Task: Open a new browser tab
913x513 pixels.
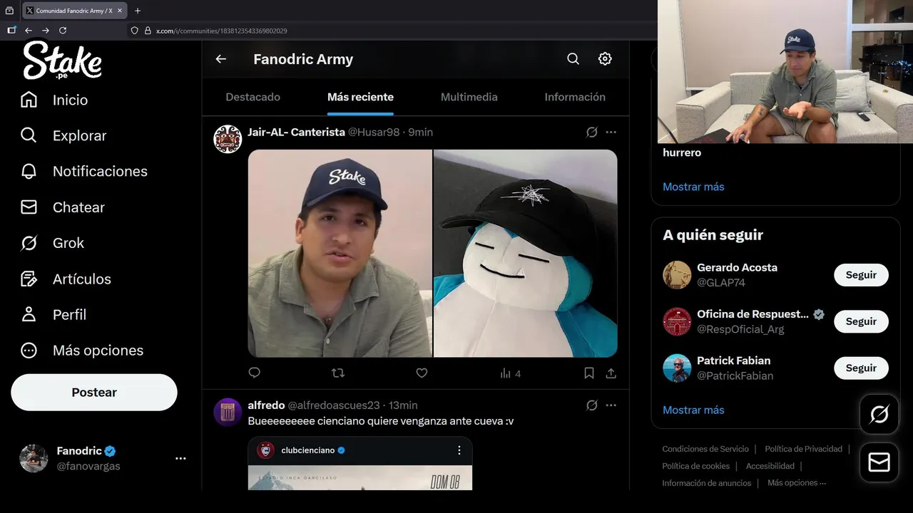Action: tap(138, 11)
